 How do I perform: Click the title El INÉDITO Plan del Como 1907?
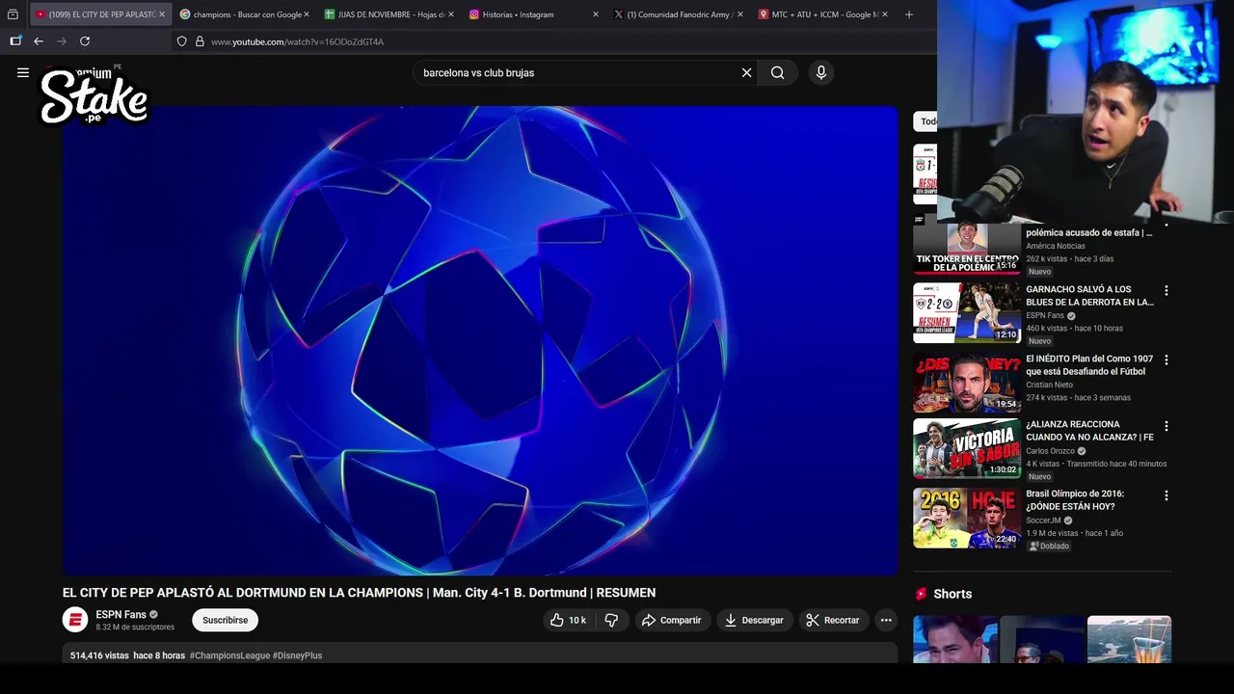tap(1089, 365)
